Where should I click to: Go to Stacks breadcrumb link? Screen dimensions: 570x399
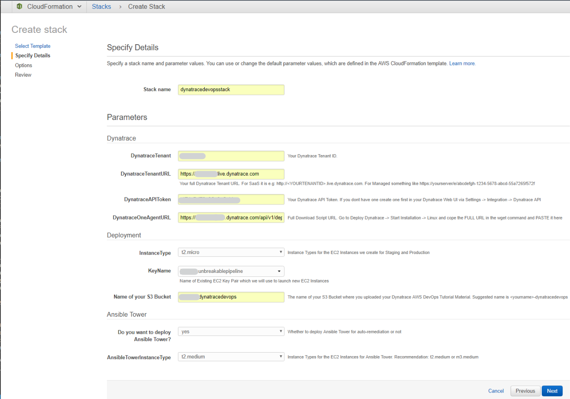click(101, 7)
